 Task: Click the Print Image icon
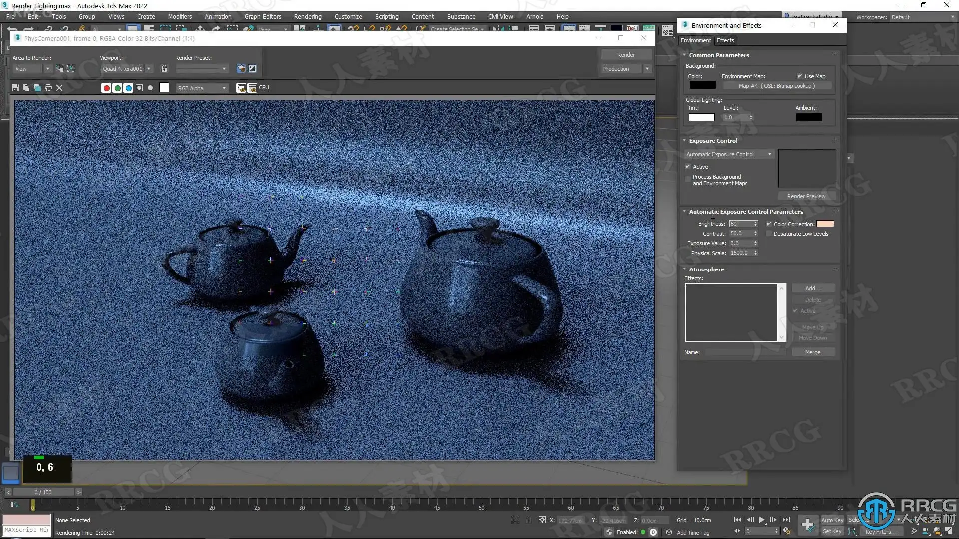(48, 88)
